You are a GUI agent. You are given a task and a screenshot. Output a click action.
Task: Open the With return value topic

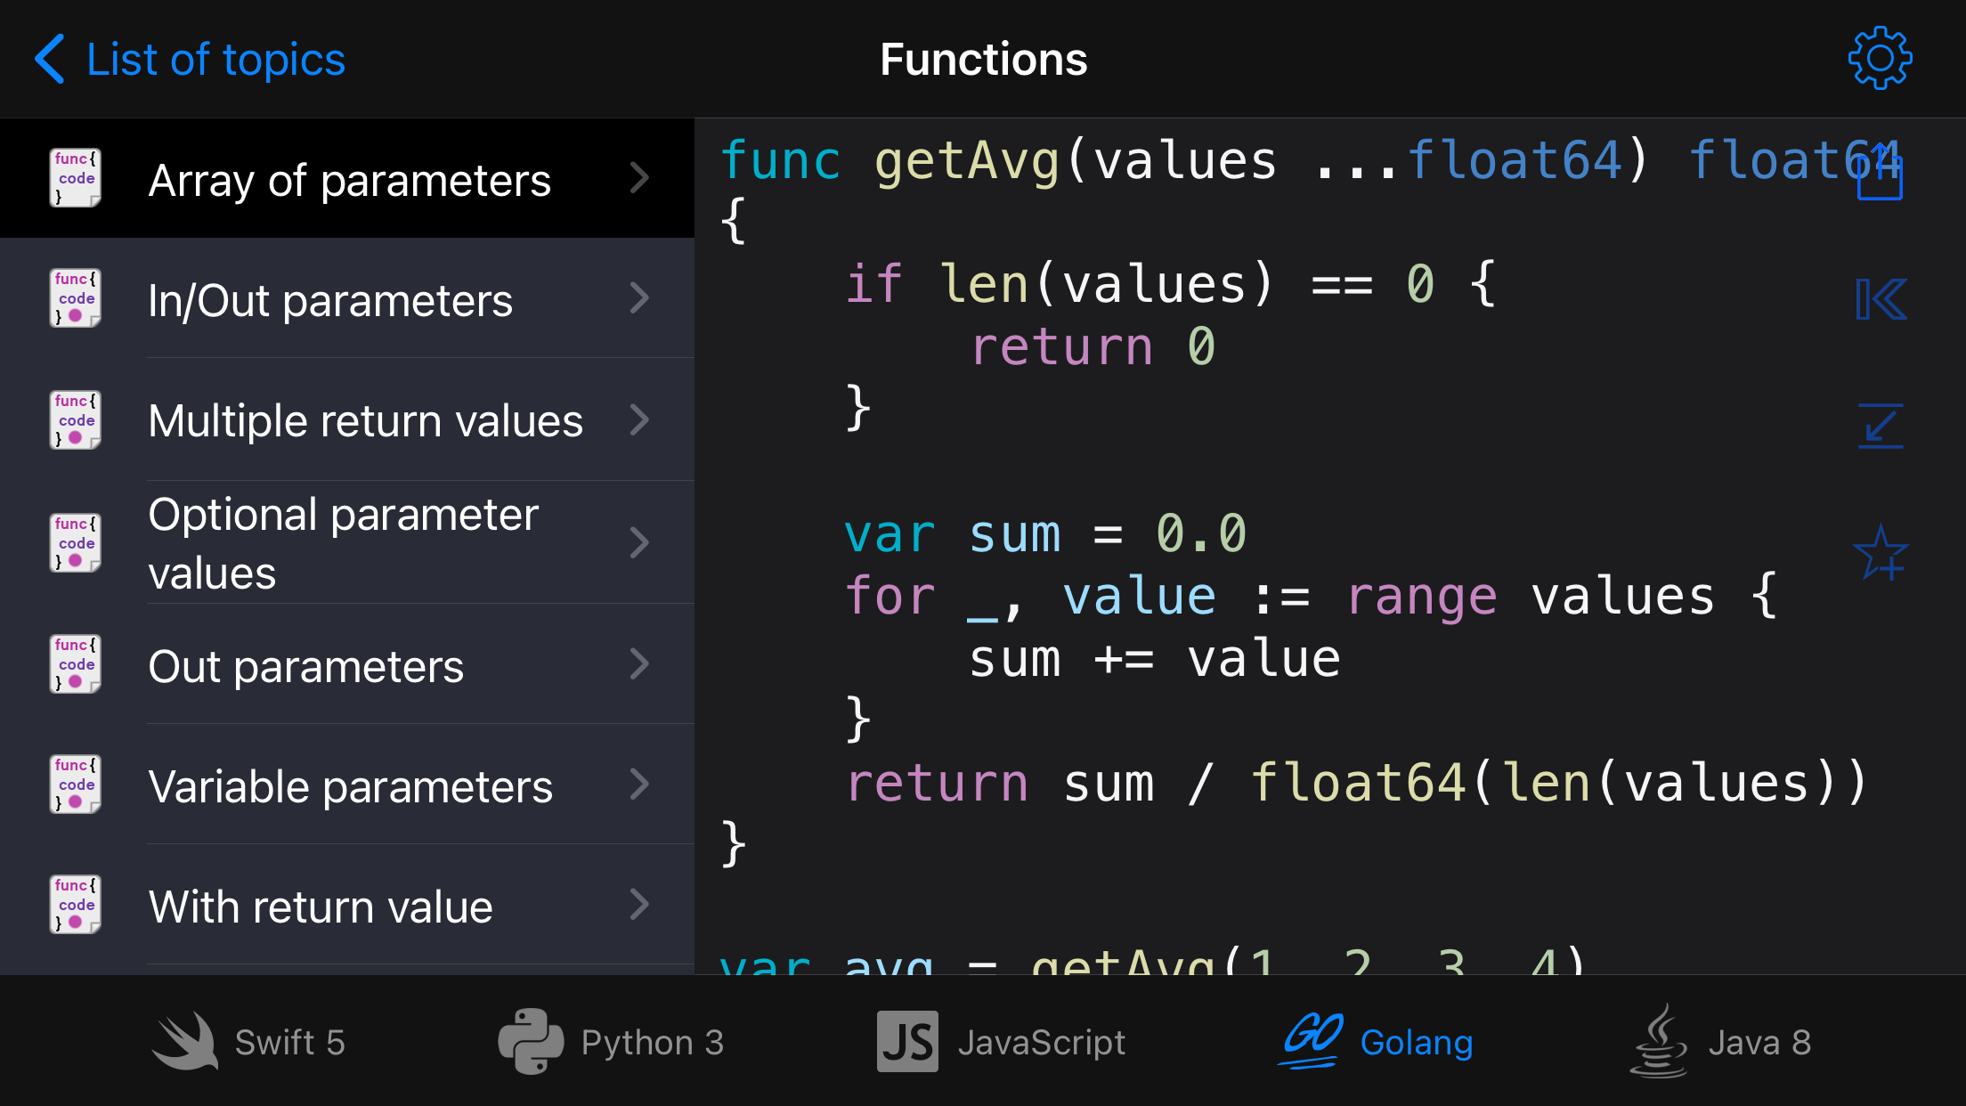pyautogui.click(x=321, y=907)
